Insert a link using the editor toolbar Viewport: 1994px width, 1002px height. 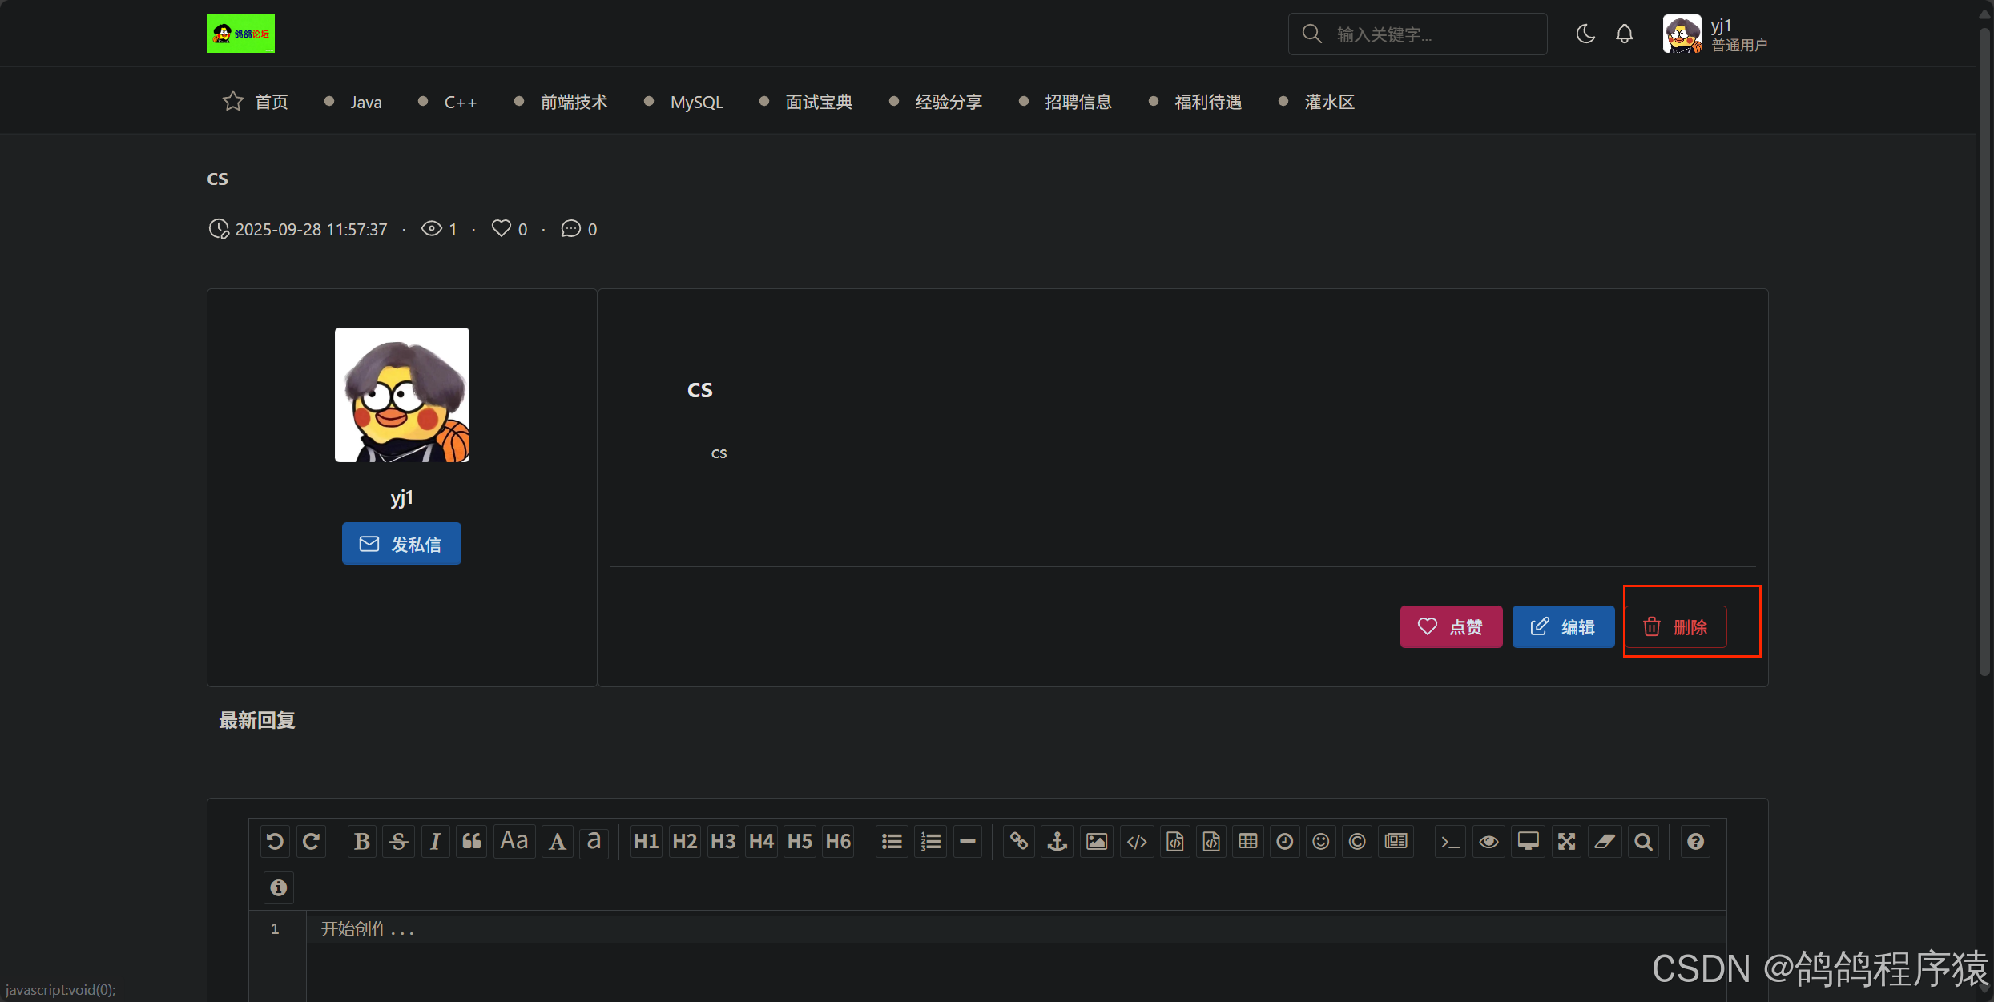pyautogui.click(x=1018, y=841)
